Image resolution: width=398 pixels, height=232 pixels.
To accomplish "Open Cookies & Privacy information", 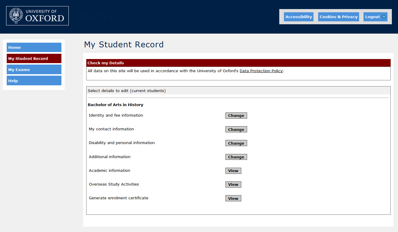I will point(338,17).
